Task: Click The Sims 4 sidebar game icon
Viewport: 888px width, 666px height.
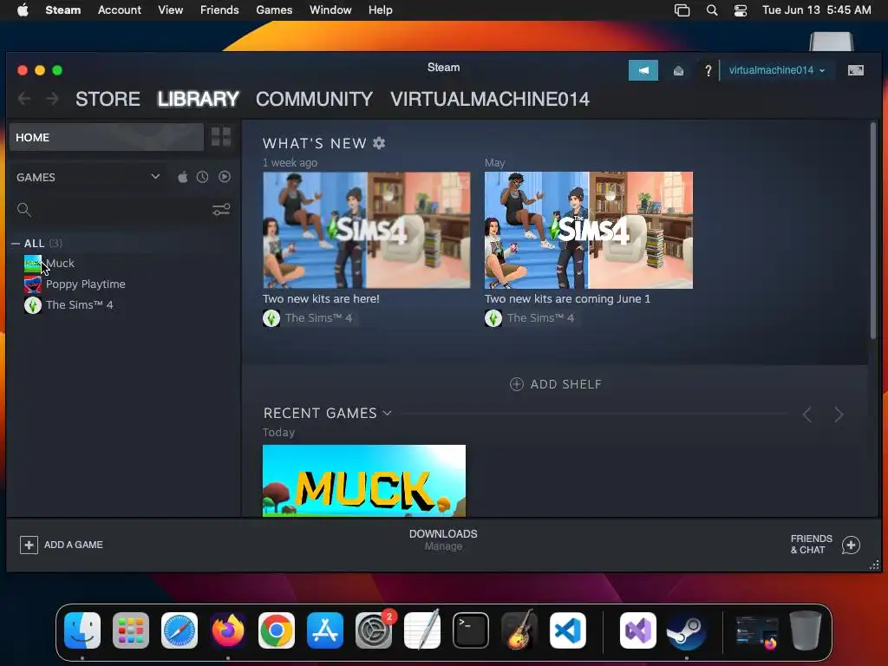Action: [32, 305]
